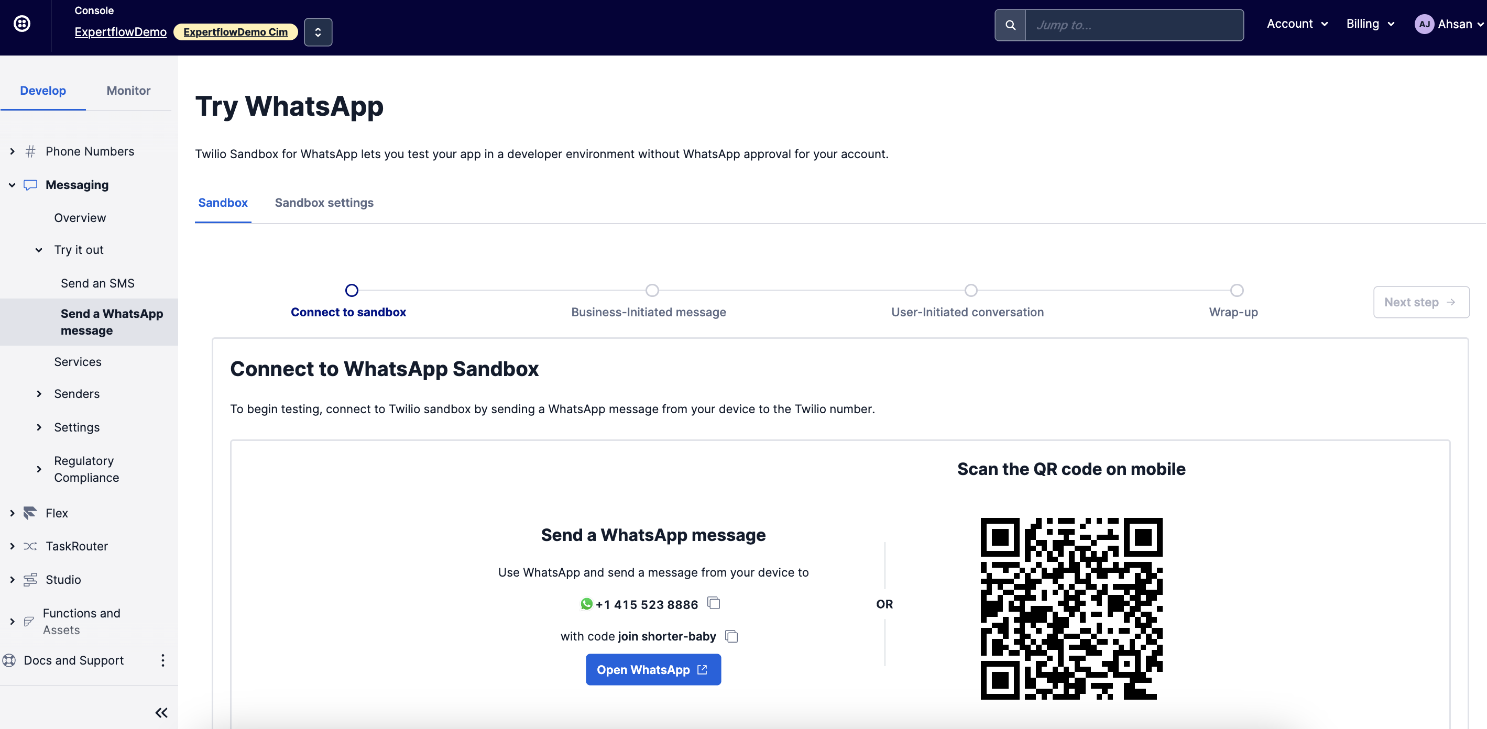Collapse the sidebar with double-chevron icon
The height and width of the screenshot is (729, 1487).
(x=161, y=713)
